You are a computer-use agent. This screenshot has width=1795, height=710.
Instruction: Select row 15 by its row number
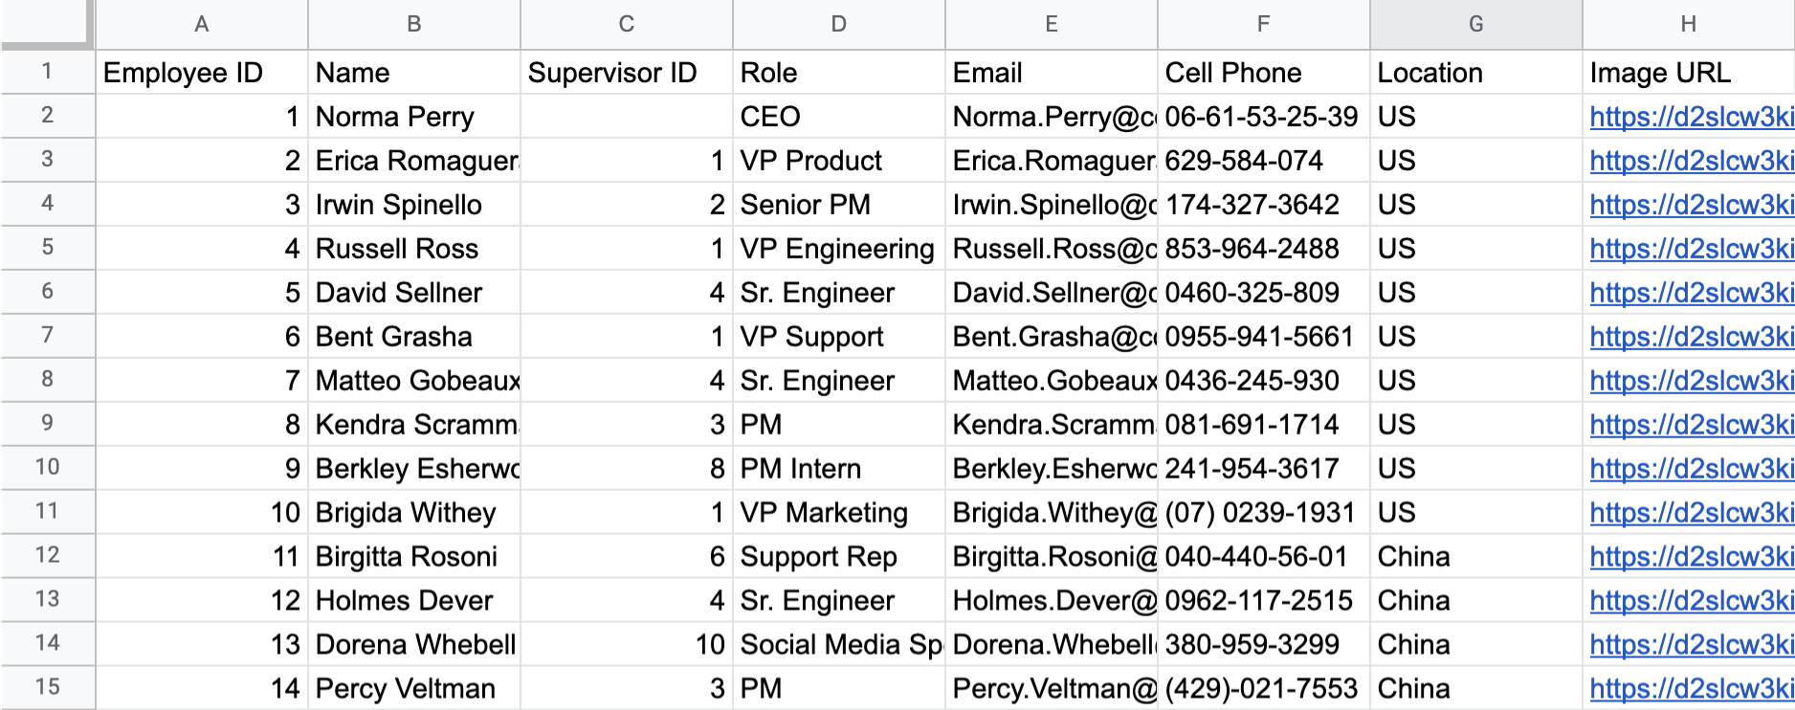[x=47, y=688]
